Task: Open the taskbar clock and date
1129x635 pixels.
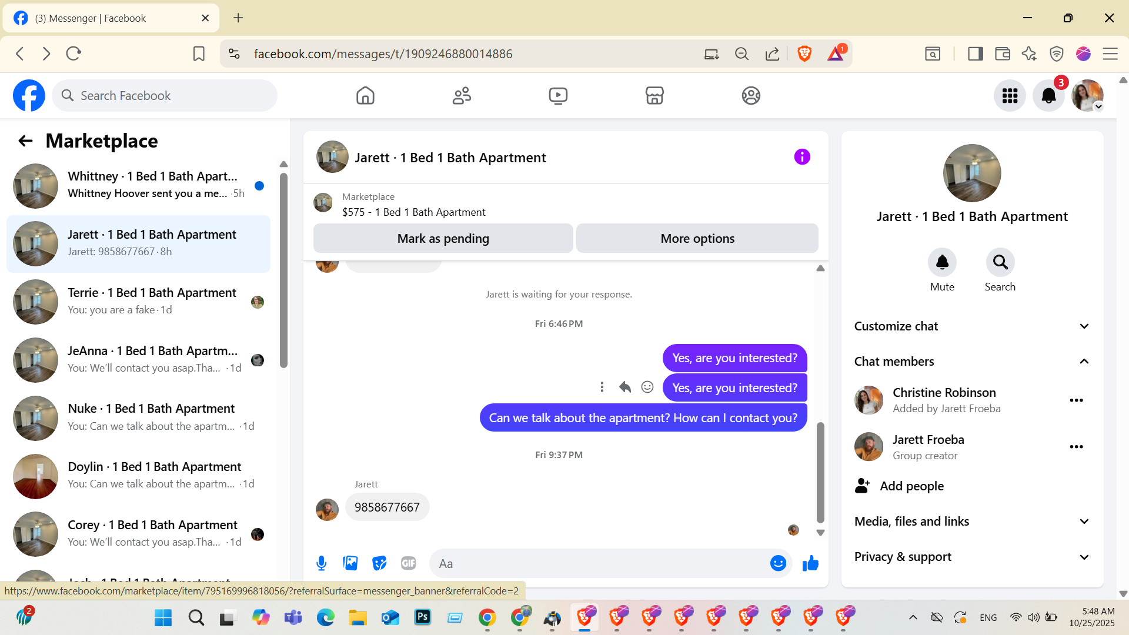Action: tap(1091, 617)
